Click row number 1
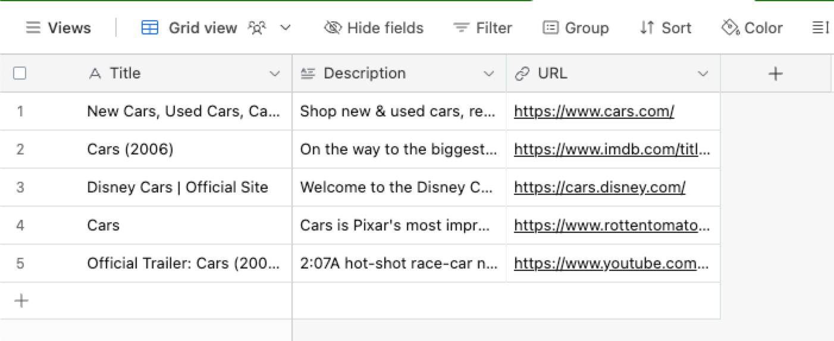 pos(20,111)
